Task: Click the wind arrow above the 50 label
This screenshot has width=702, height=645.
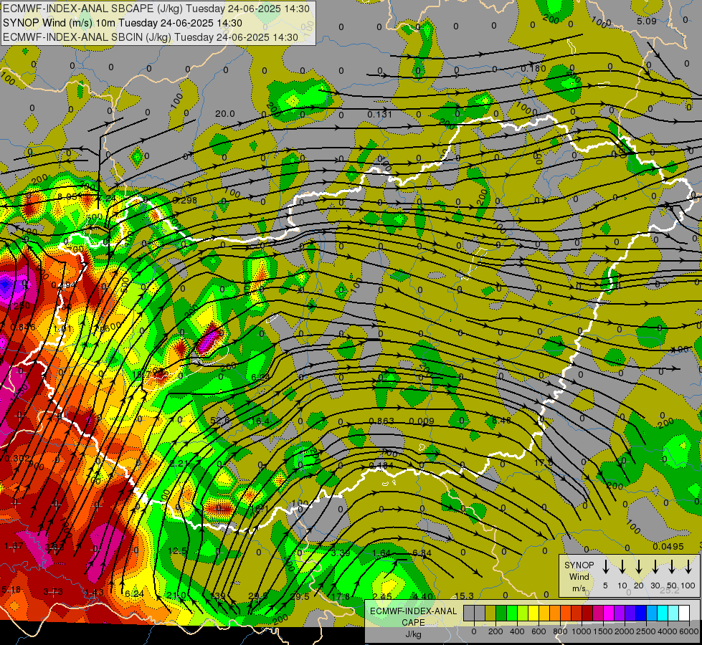Action: pos(672,567)
